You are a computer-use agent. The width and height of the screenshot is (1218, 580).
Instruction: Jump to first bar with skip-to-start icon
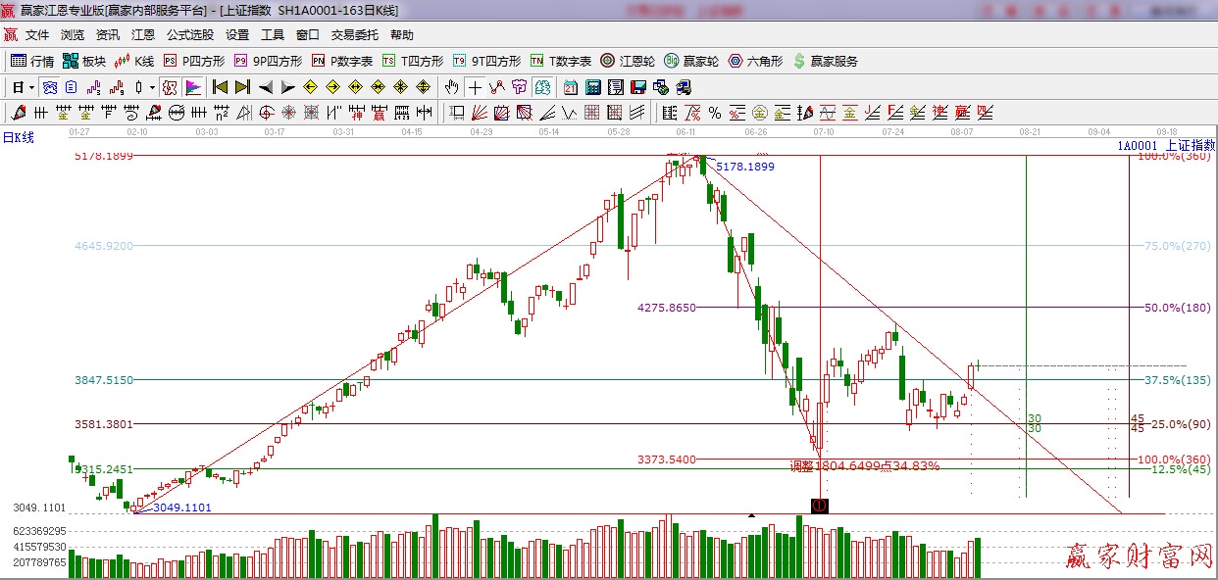click(x=220, y=87)
